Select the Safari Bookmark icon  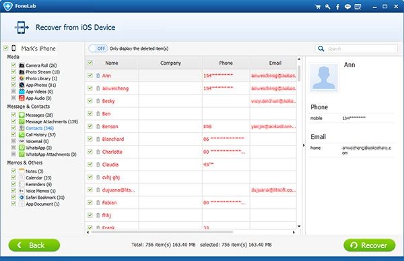pyautogui.click(x=22, y=198)
